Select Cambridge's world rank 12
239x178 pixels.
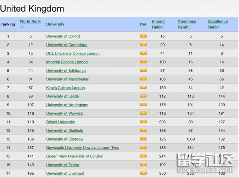pyautogui.click(x=31, y=45)
